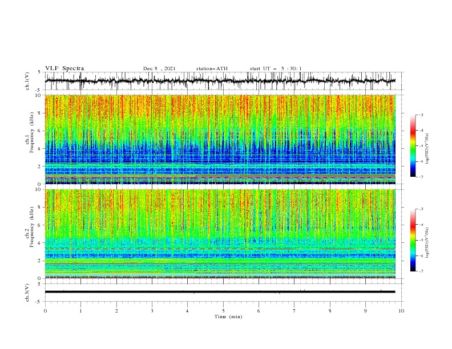
Task: Click time axis tick label "2"
Action: click(116, 311)
